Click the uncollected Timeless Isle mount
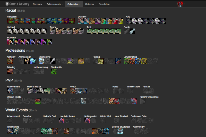Screen dimensions: 206x137 (130, 91)
